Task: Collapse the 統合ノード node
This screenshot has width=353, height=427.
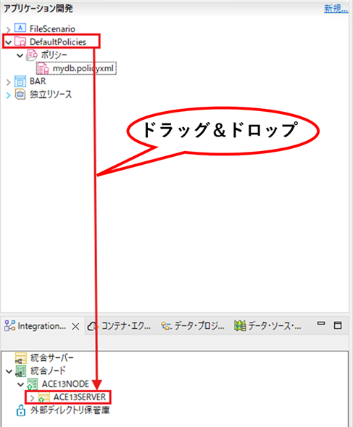Action: (9, 372)
